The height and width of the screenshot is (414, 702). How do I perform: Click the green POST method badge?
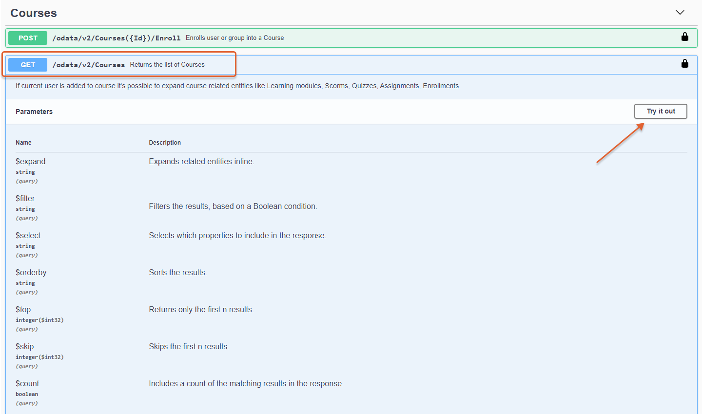(x=28, y=38)
